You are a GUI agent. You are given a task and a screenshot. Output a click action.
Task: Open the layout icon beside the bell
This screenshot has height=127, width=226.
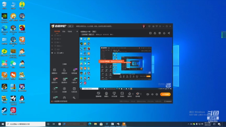point(159,33)
